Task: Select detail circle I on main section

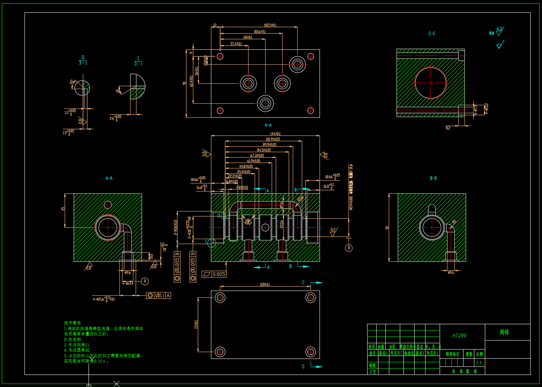Action: pos(212,243)
